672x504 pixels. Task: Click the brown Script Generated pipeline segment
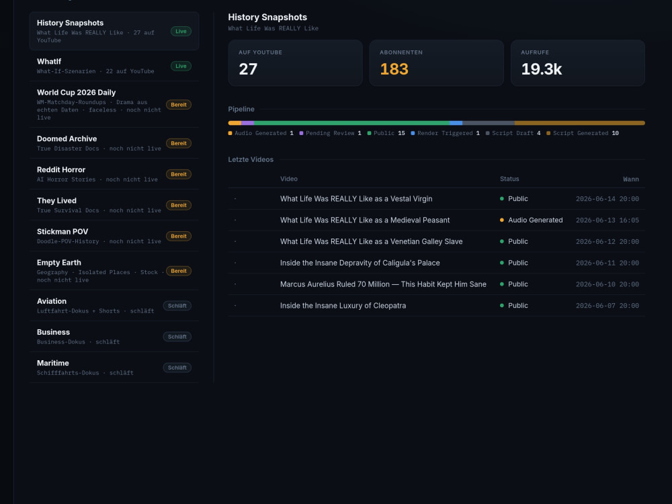click(579, 123)
